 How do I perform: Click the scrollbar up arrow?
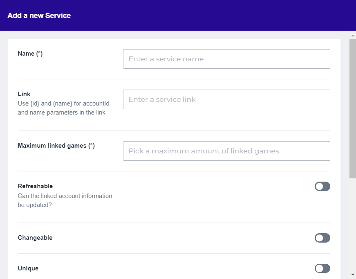click(x=352, y=36)
